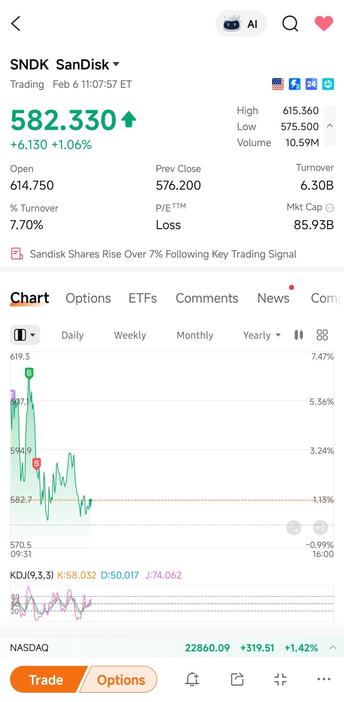Screen dimensions: 344x702
Task: Switch to the News tab
Action: (273, 298)
